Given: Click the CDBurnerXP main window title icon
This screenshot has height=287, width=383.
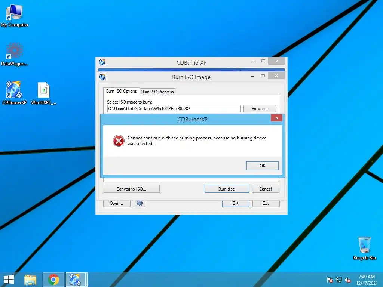Looking at the screenshot, I should (x=102, y=62).
